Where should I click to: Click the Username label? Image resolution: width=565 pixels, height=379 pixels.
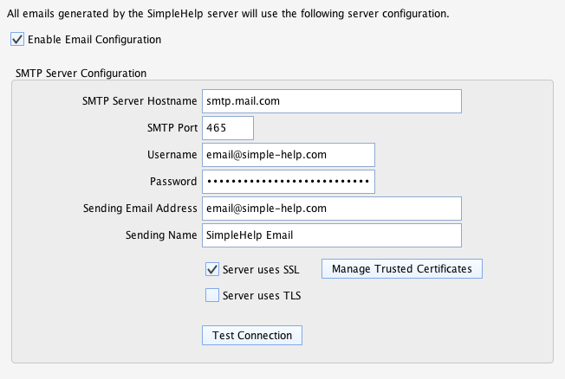[172, 155]
